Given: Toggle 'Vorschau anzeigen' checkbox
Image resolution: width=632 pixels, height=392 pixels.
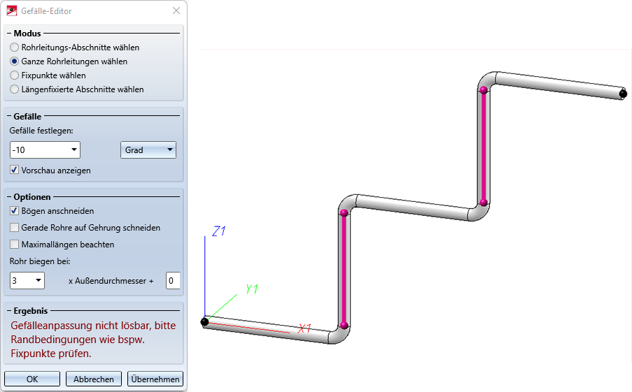Looking at the screenshot, I should pos(15,170).
